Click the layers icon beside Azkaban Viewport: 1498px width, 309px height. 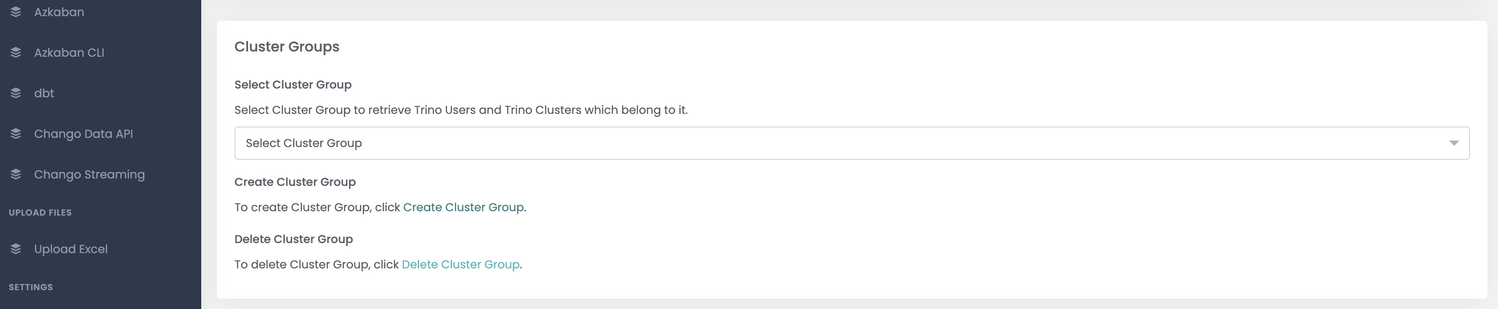[x=16, y=12]
